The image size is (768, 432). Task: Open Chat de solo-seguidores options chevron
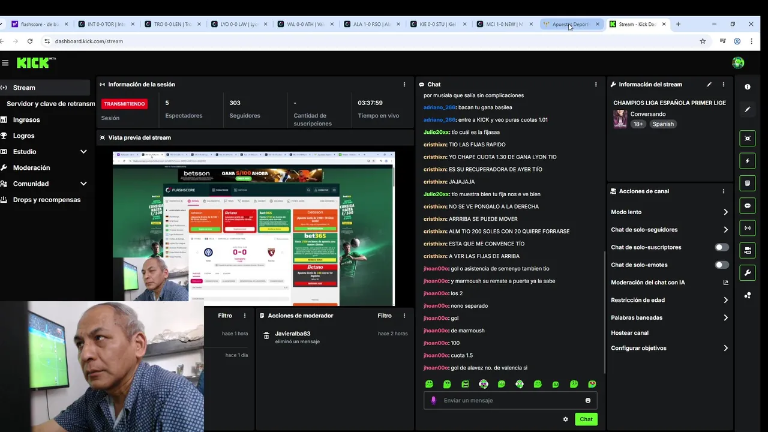725,230
